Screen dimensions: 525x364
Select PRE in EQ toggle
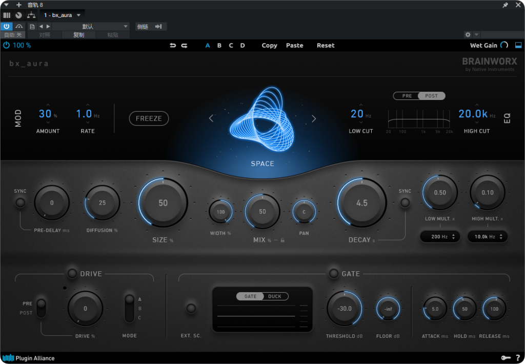point(407,96)
